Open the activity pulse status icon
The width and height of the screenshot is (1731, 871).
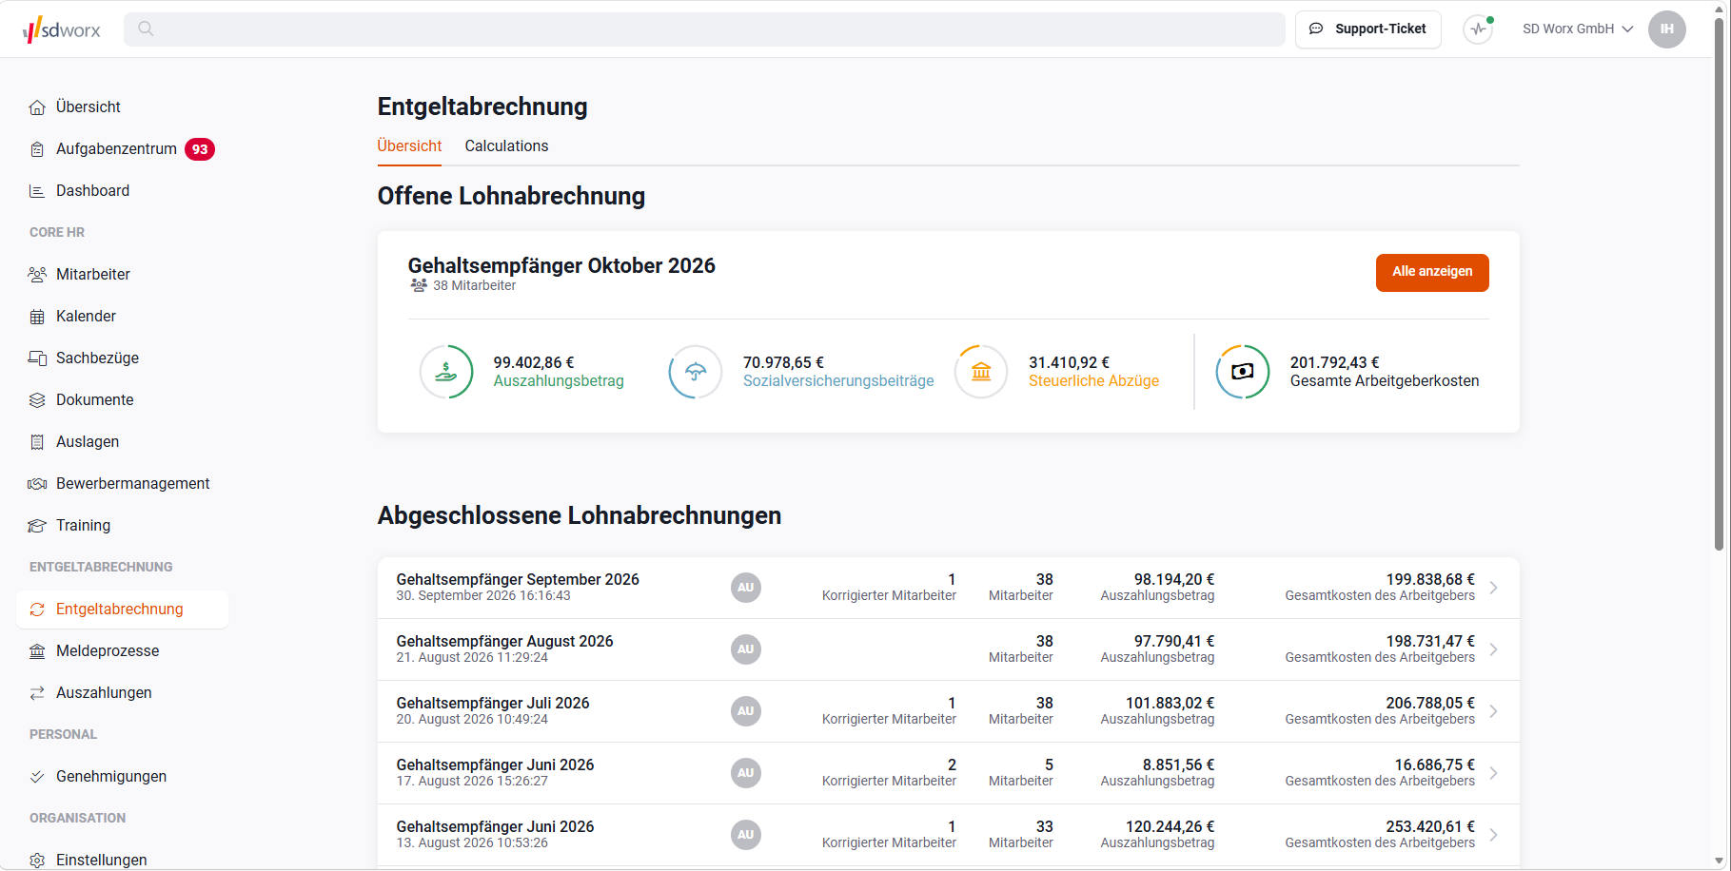click(1478, 29)
